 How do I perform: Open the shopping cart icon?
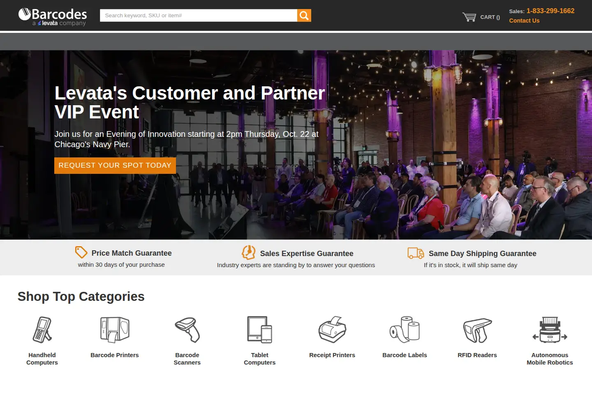pos(469,17)
